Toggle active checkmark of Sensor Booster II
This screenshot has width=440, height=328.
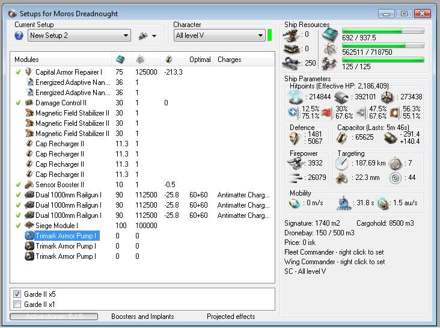(18, 184)
